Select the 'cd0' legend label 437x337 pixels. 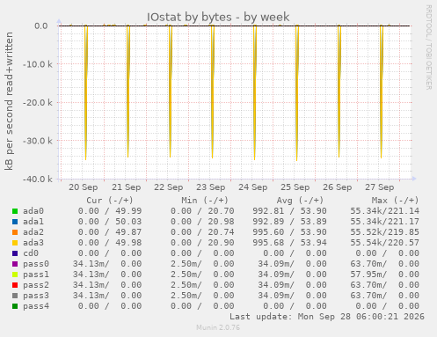coord(31,253)
